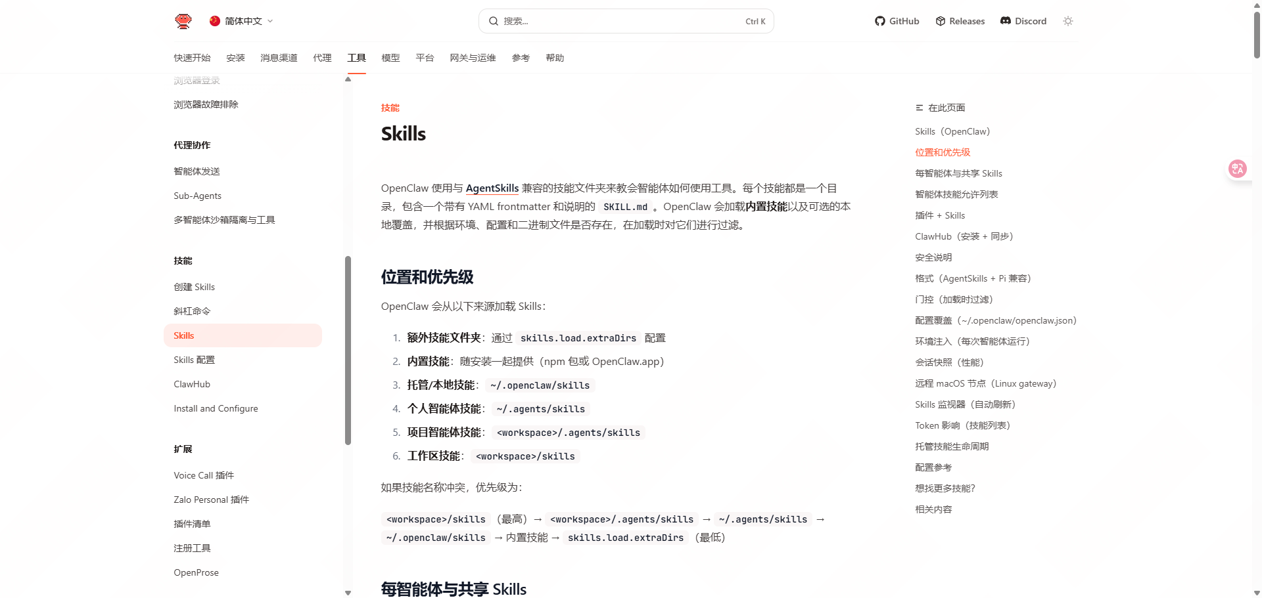This screenshot has height=598, width=1262.
Task: Click the sidebar scrollbar handle
Action: pyautogui.click(x=348, y=348)
